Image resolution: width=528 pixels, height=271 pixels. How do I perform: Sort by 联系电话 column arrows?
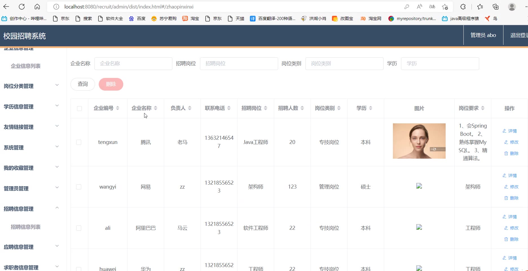point(229,108)
